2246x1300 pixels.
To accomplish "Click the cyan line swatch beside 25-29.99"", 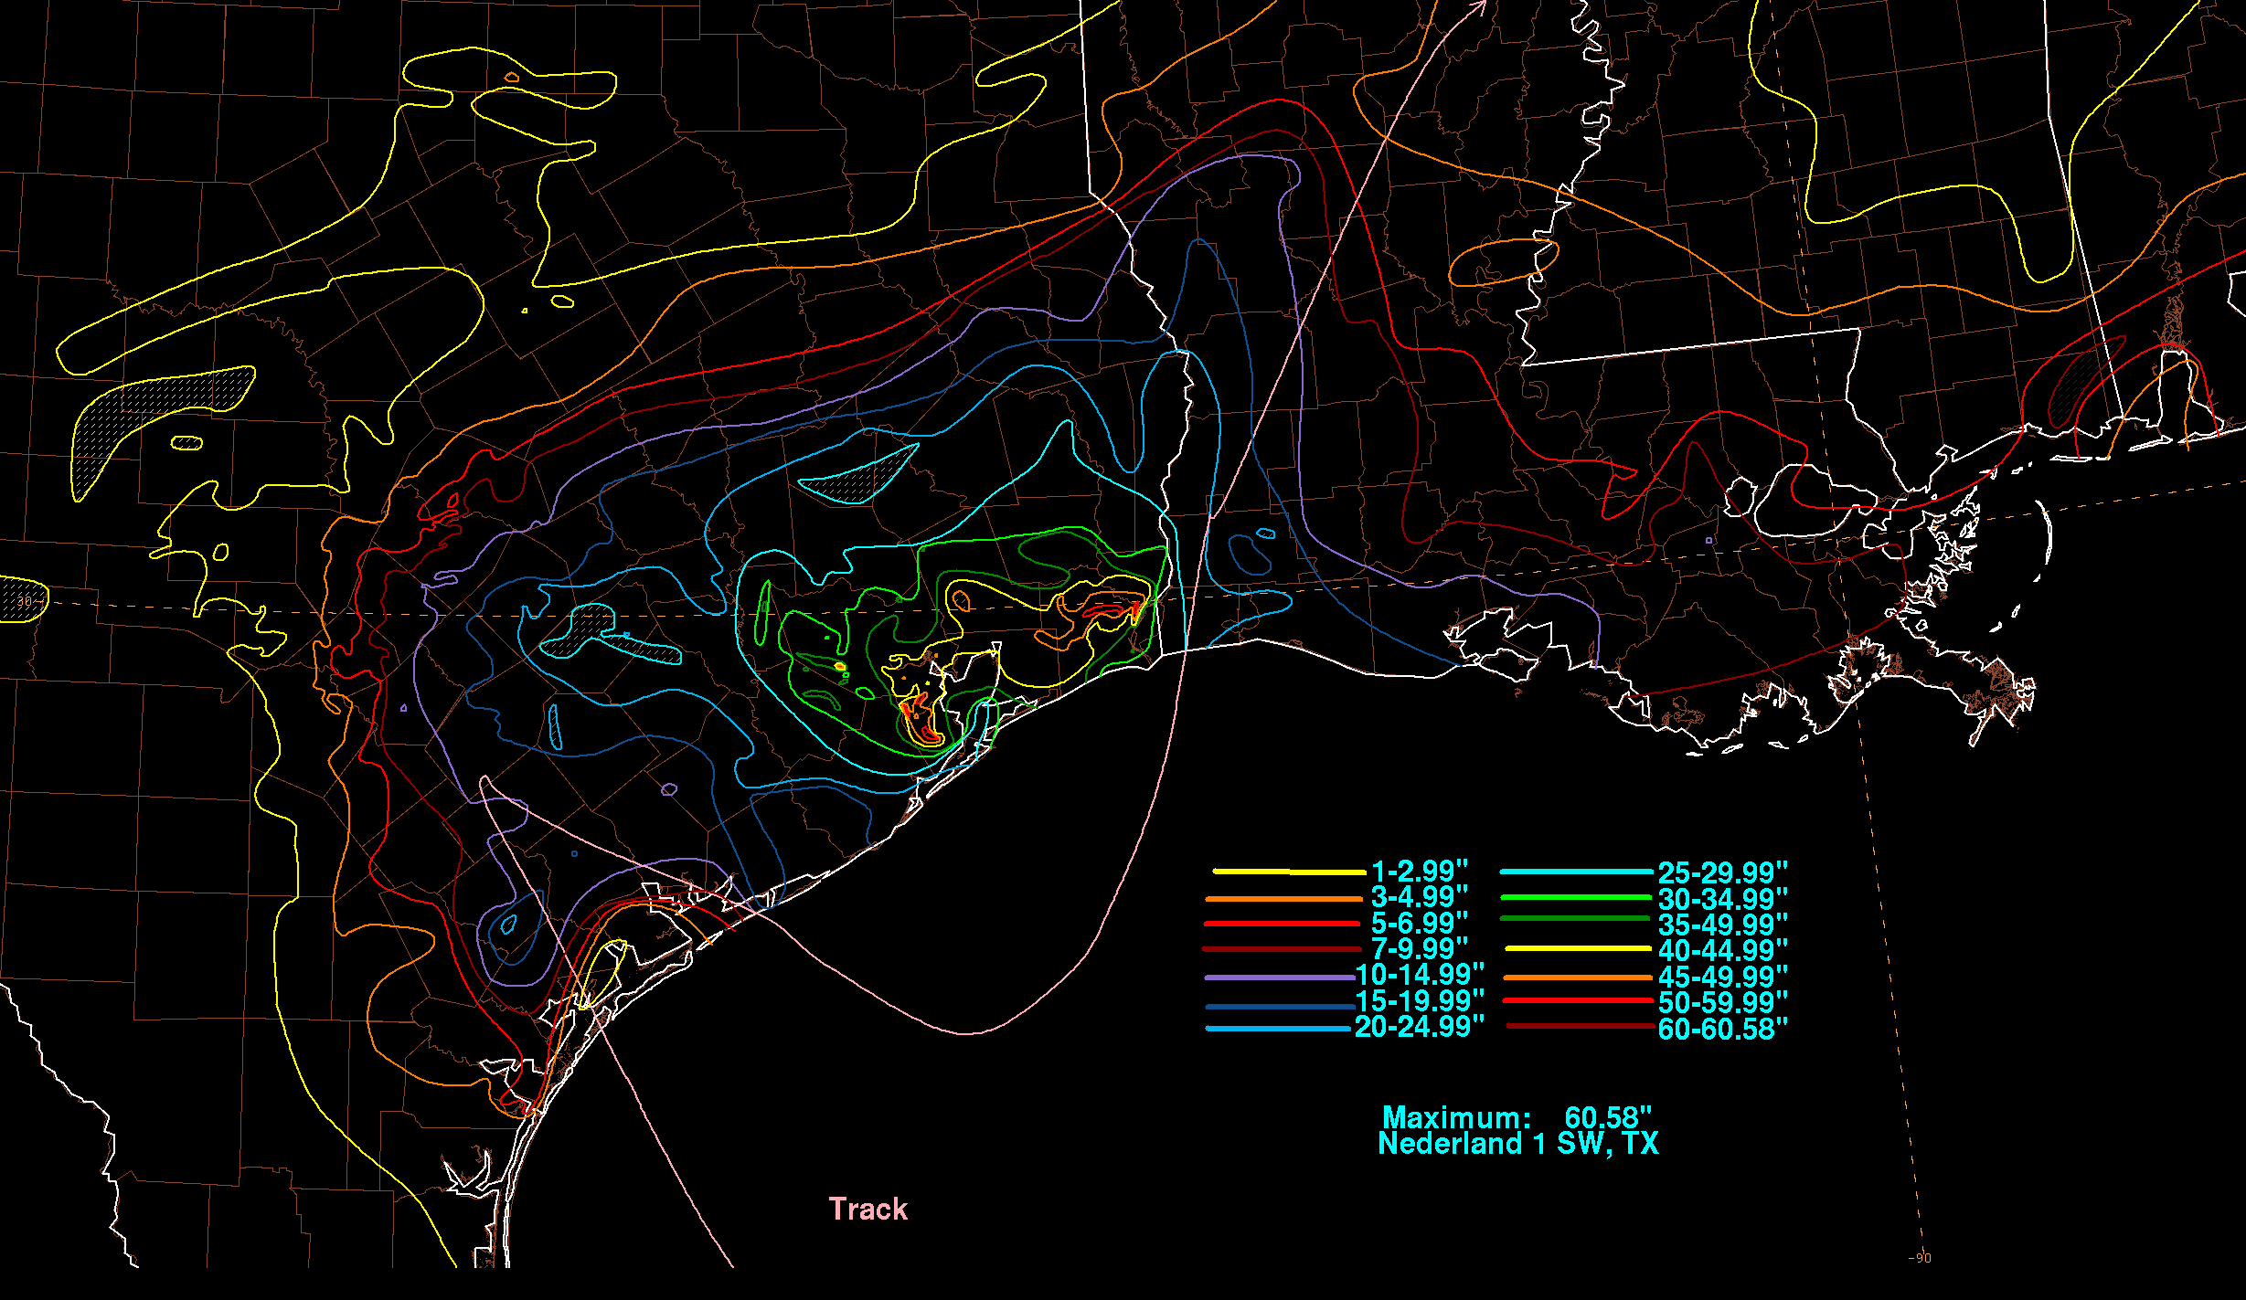I will pos(1577,872).
